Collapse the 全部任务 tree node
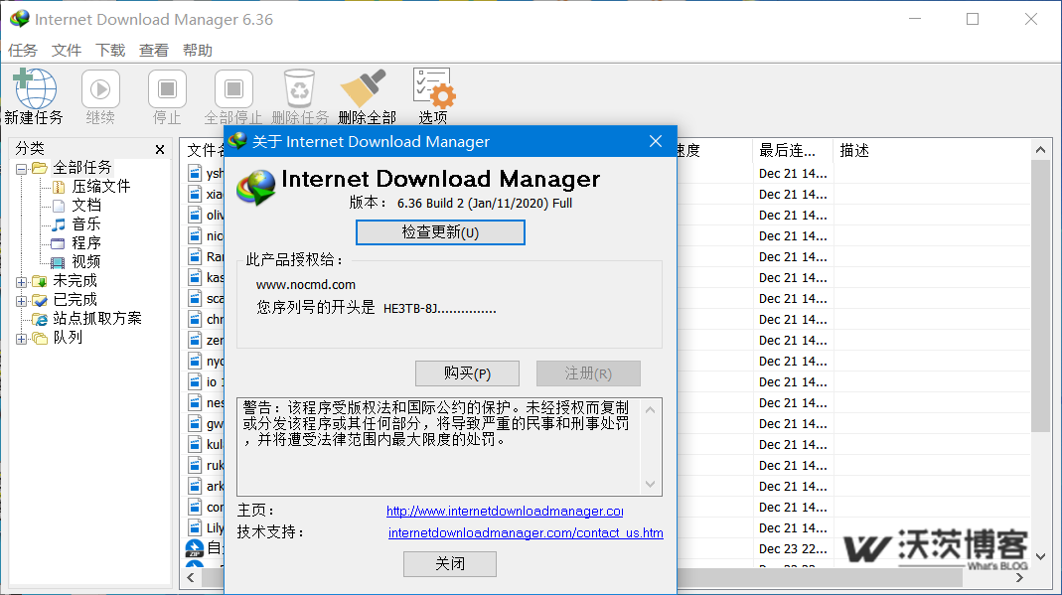The height and width of the screenshot is (595, 1062). (22, 169)
